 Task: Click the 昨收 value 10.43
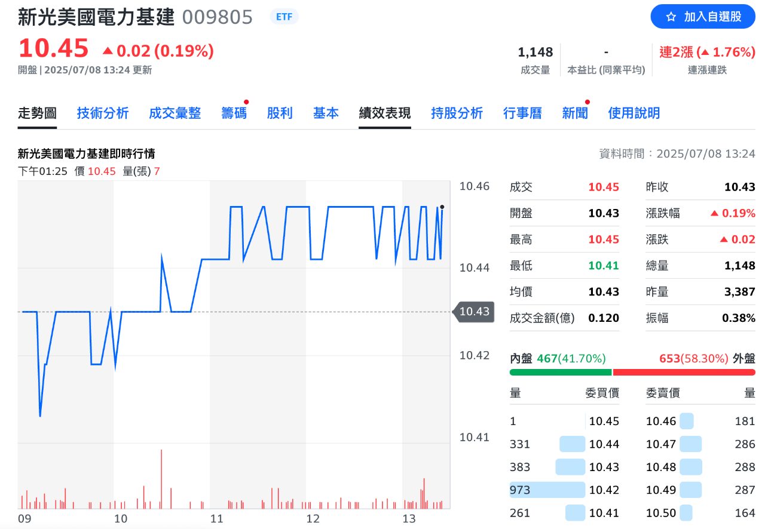[x=740, y=187]
